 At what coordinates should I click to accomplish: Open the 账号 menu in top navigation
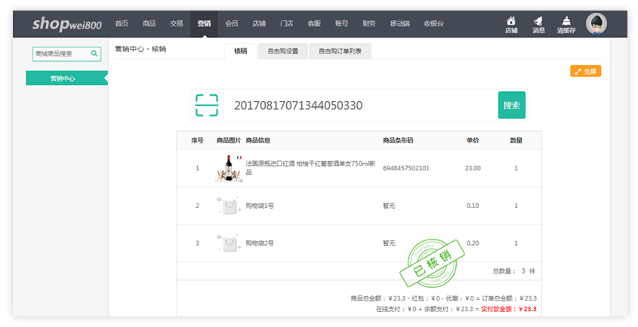[342, 23]
